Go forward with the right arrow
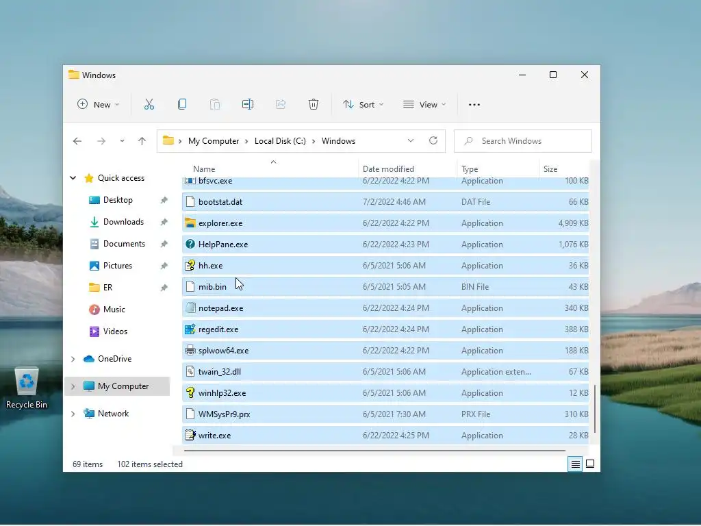 [x=101, y=141]
